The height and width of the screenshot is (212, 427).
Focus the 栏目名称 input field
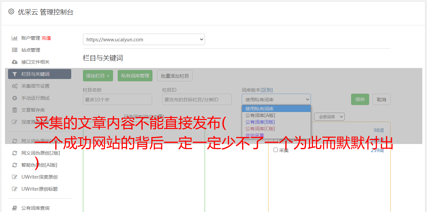(117, 99)
